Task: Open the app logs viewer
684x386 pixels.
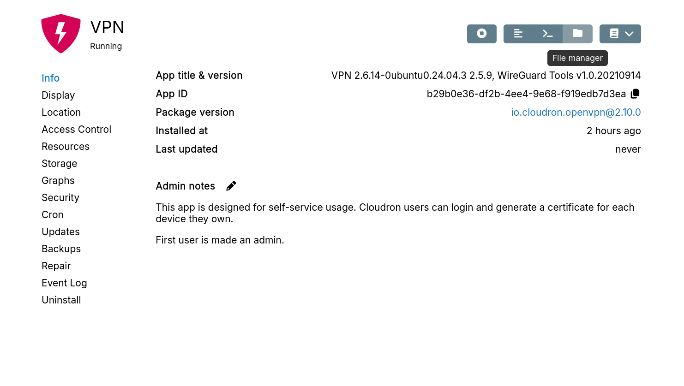Action: tap(518, 34)
